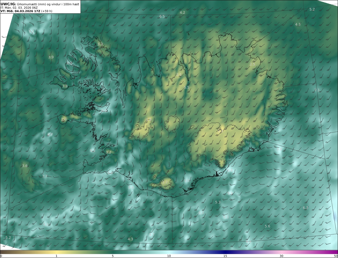The image size is (338, 258).
Task: Click the colorbar tick label 1
Action: coord(57,256)
